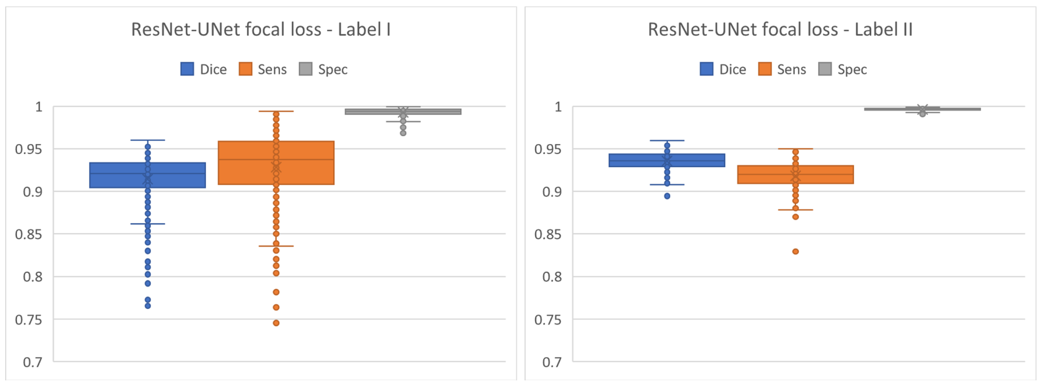
Task: Click the gray Spec legend swatch in Label II chart
Action: click(825, 69)
